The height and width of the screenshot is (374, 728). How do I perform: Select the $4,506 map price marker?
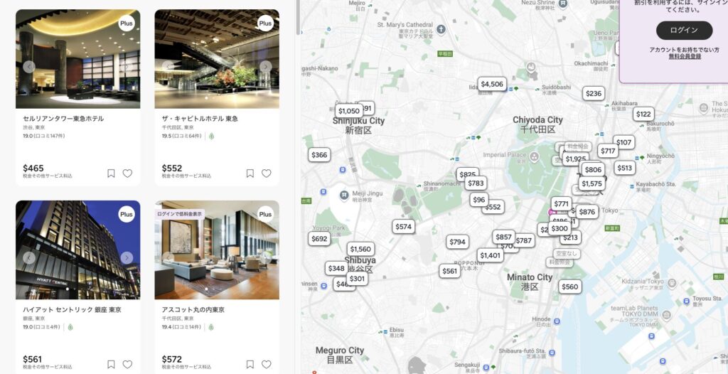point(492,84)
